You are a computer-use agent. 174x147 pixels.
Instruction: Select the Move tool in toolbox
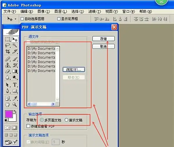pos(15,39)
